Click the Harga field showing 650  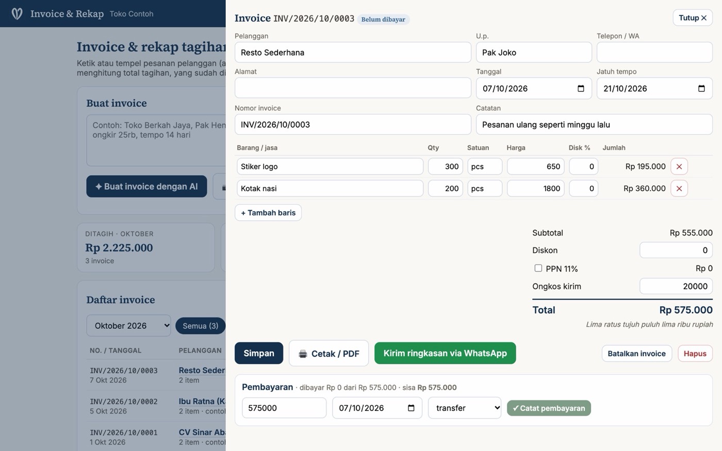click(536, 166)
